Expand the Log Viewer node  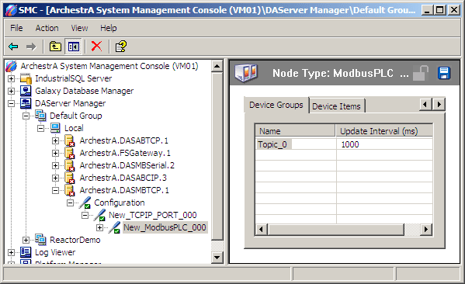point(12,253)
